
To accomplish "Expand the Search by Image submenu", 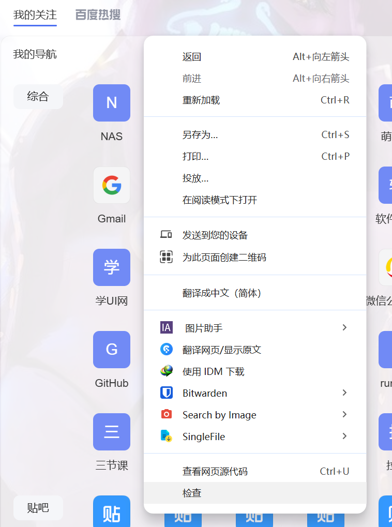I will [344, 415].
